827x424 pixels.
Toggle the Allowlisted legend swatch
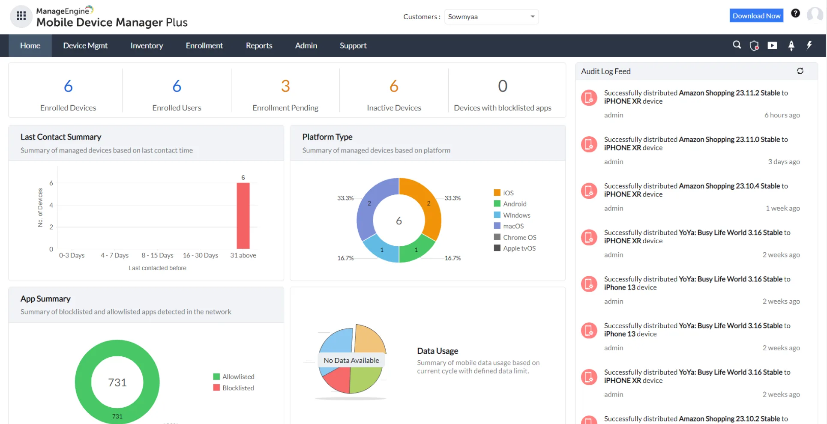[216, 376]
